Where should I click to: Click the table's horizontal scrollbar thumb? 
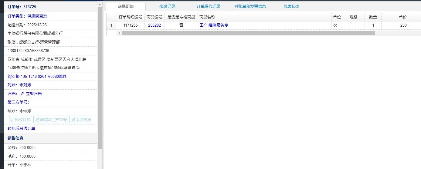point(248,33)
